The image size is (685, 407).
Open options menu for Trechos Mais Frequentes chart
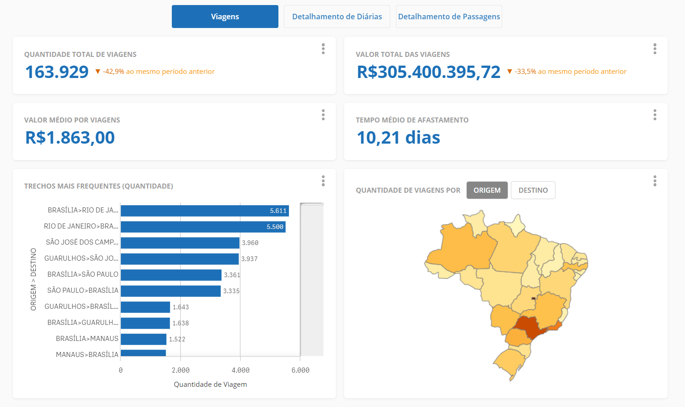pyautogui.click(x=323, y=181)
